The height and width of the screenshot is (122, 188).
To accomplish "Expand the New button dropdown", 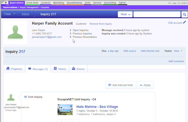I will click(125, 14).
